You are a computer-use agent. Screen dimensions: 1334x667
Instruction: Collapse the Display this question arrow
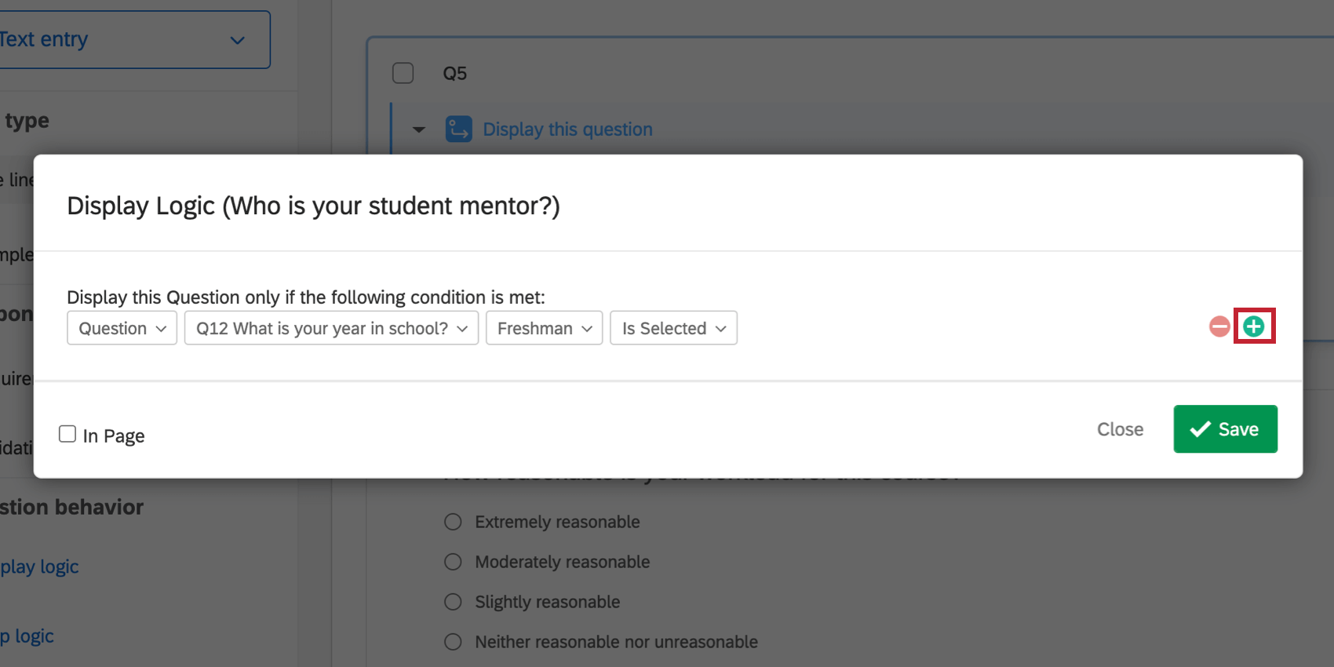click(x=419, y=129)
